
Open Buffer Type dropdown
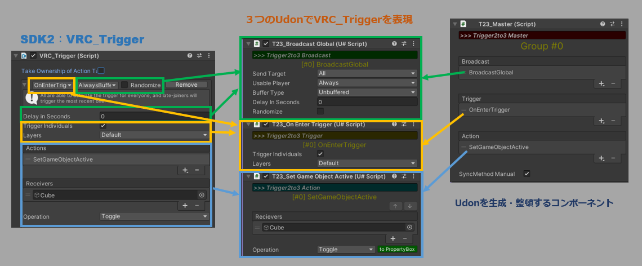(367, 92)
